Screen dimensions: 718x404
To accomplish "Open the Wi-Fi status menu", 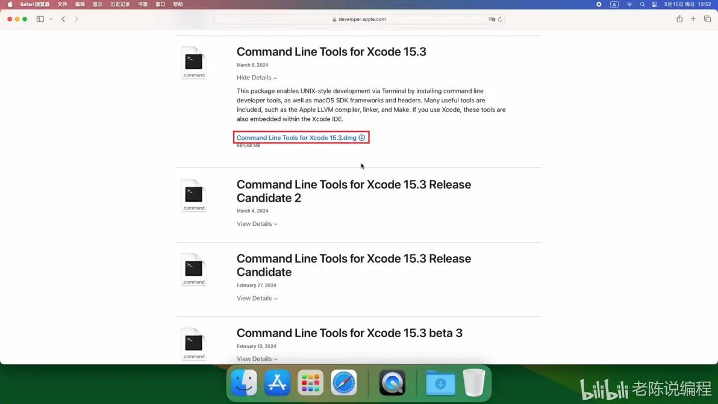I will 629,4.
